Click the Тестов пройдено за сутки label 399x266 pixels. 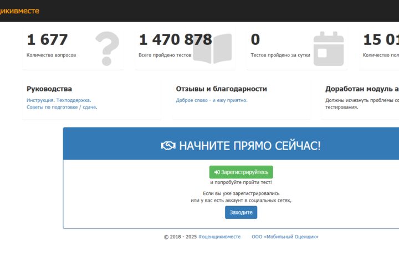(x=280, y=55)
